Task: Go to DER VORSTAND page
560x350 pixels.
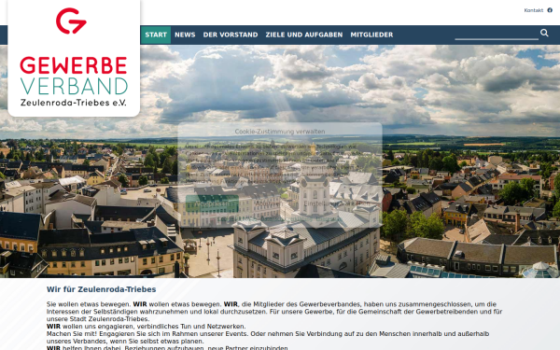Action: click(231, 35)
